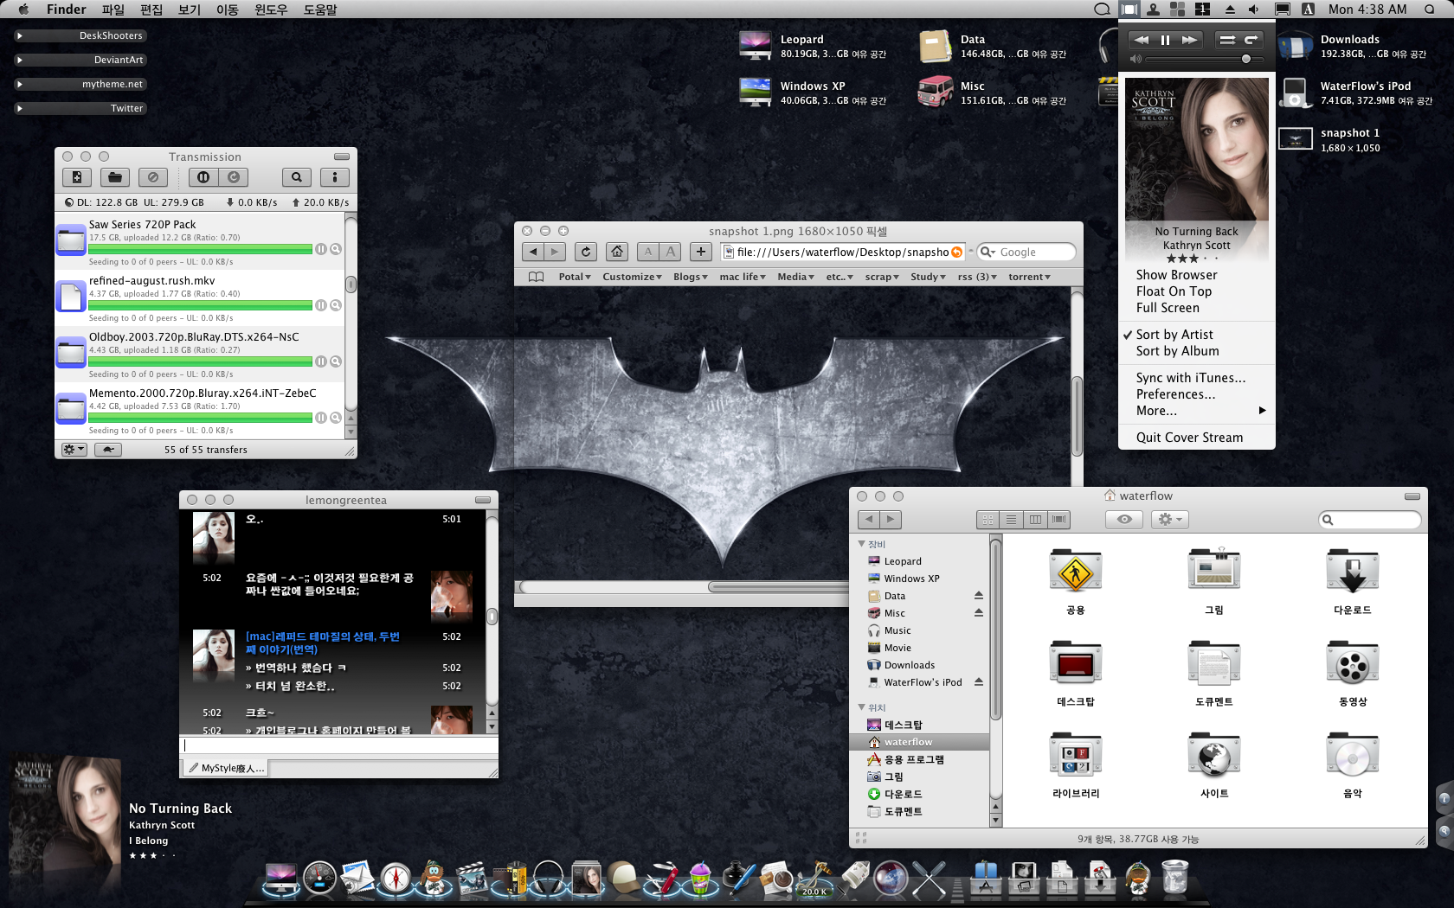Click the back arrow in the browser toolbar
The image size is (1454, 908).
click(x=533, y=252)
